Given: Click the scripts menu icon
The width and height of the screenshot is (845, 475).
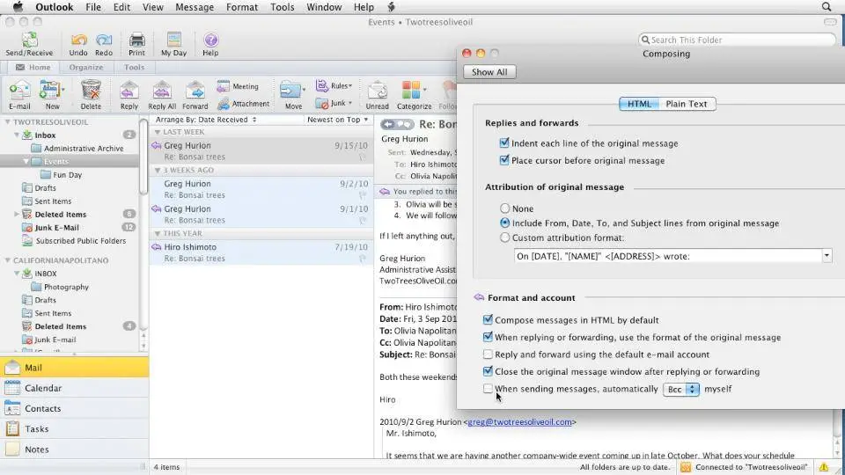Looking at the screenshot, I should (391, 7).
